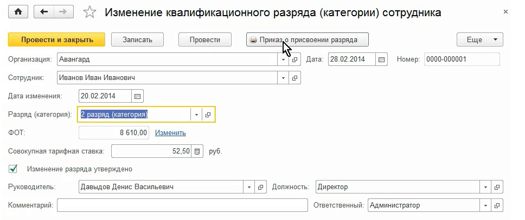Go back with the left arrow
This screenshot has height=220, width=525.
(x=44, y=12)
